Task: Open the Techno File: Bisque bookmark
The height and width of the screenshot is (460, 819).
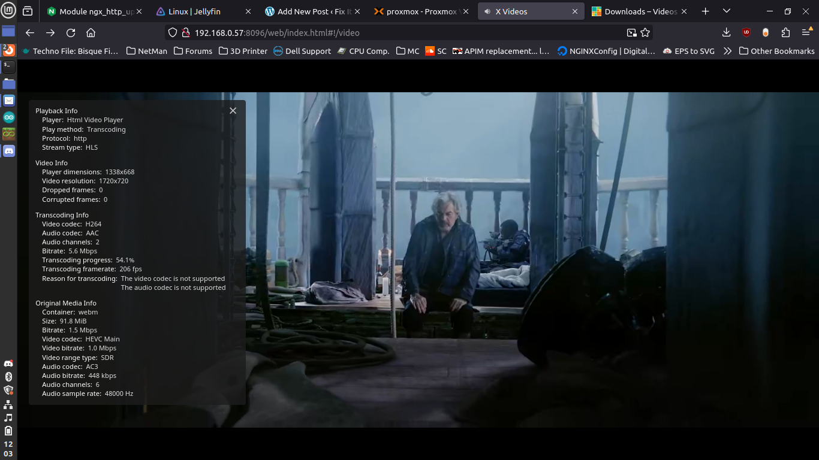Action: click(x=70, y=51)
